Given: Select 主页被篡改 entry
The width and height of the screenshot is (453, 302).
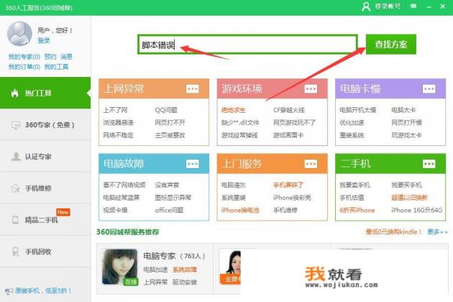Looking at the screenshot, I should click(x=170, y=135).
